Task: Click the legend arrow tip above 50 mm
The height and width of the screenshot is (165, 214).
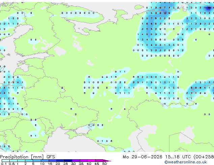Action: [107, 161]
